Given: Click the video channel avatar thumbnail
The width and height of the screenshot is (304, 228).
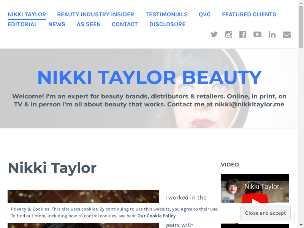Looking at the screenshot, I should click(x=233, y=186).
